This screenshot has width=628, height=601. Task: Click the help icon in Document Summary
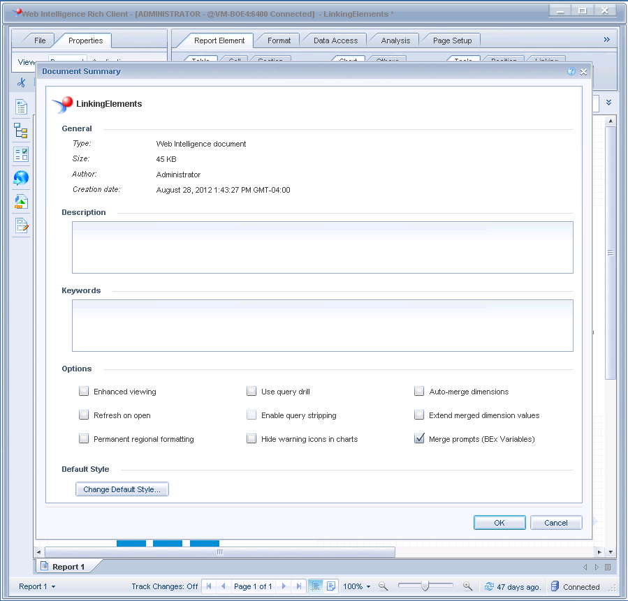[571, 71]
